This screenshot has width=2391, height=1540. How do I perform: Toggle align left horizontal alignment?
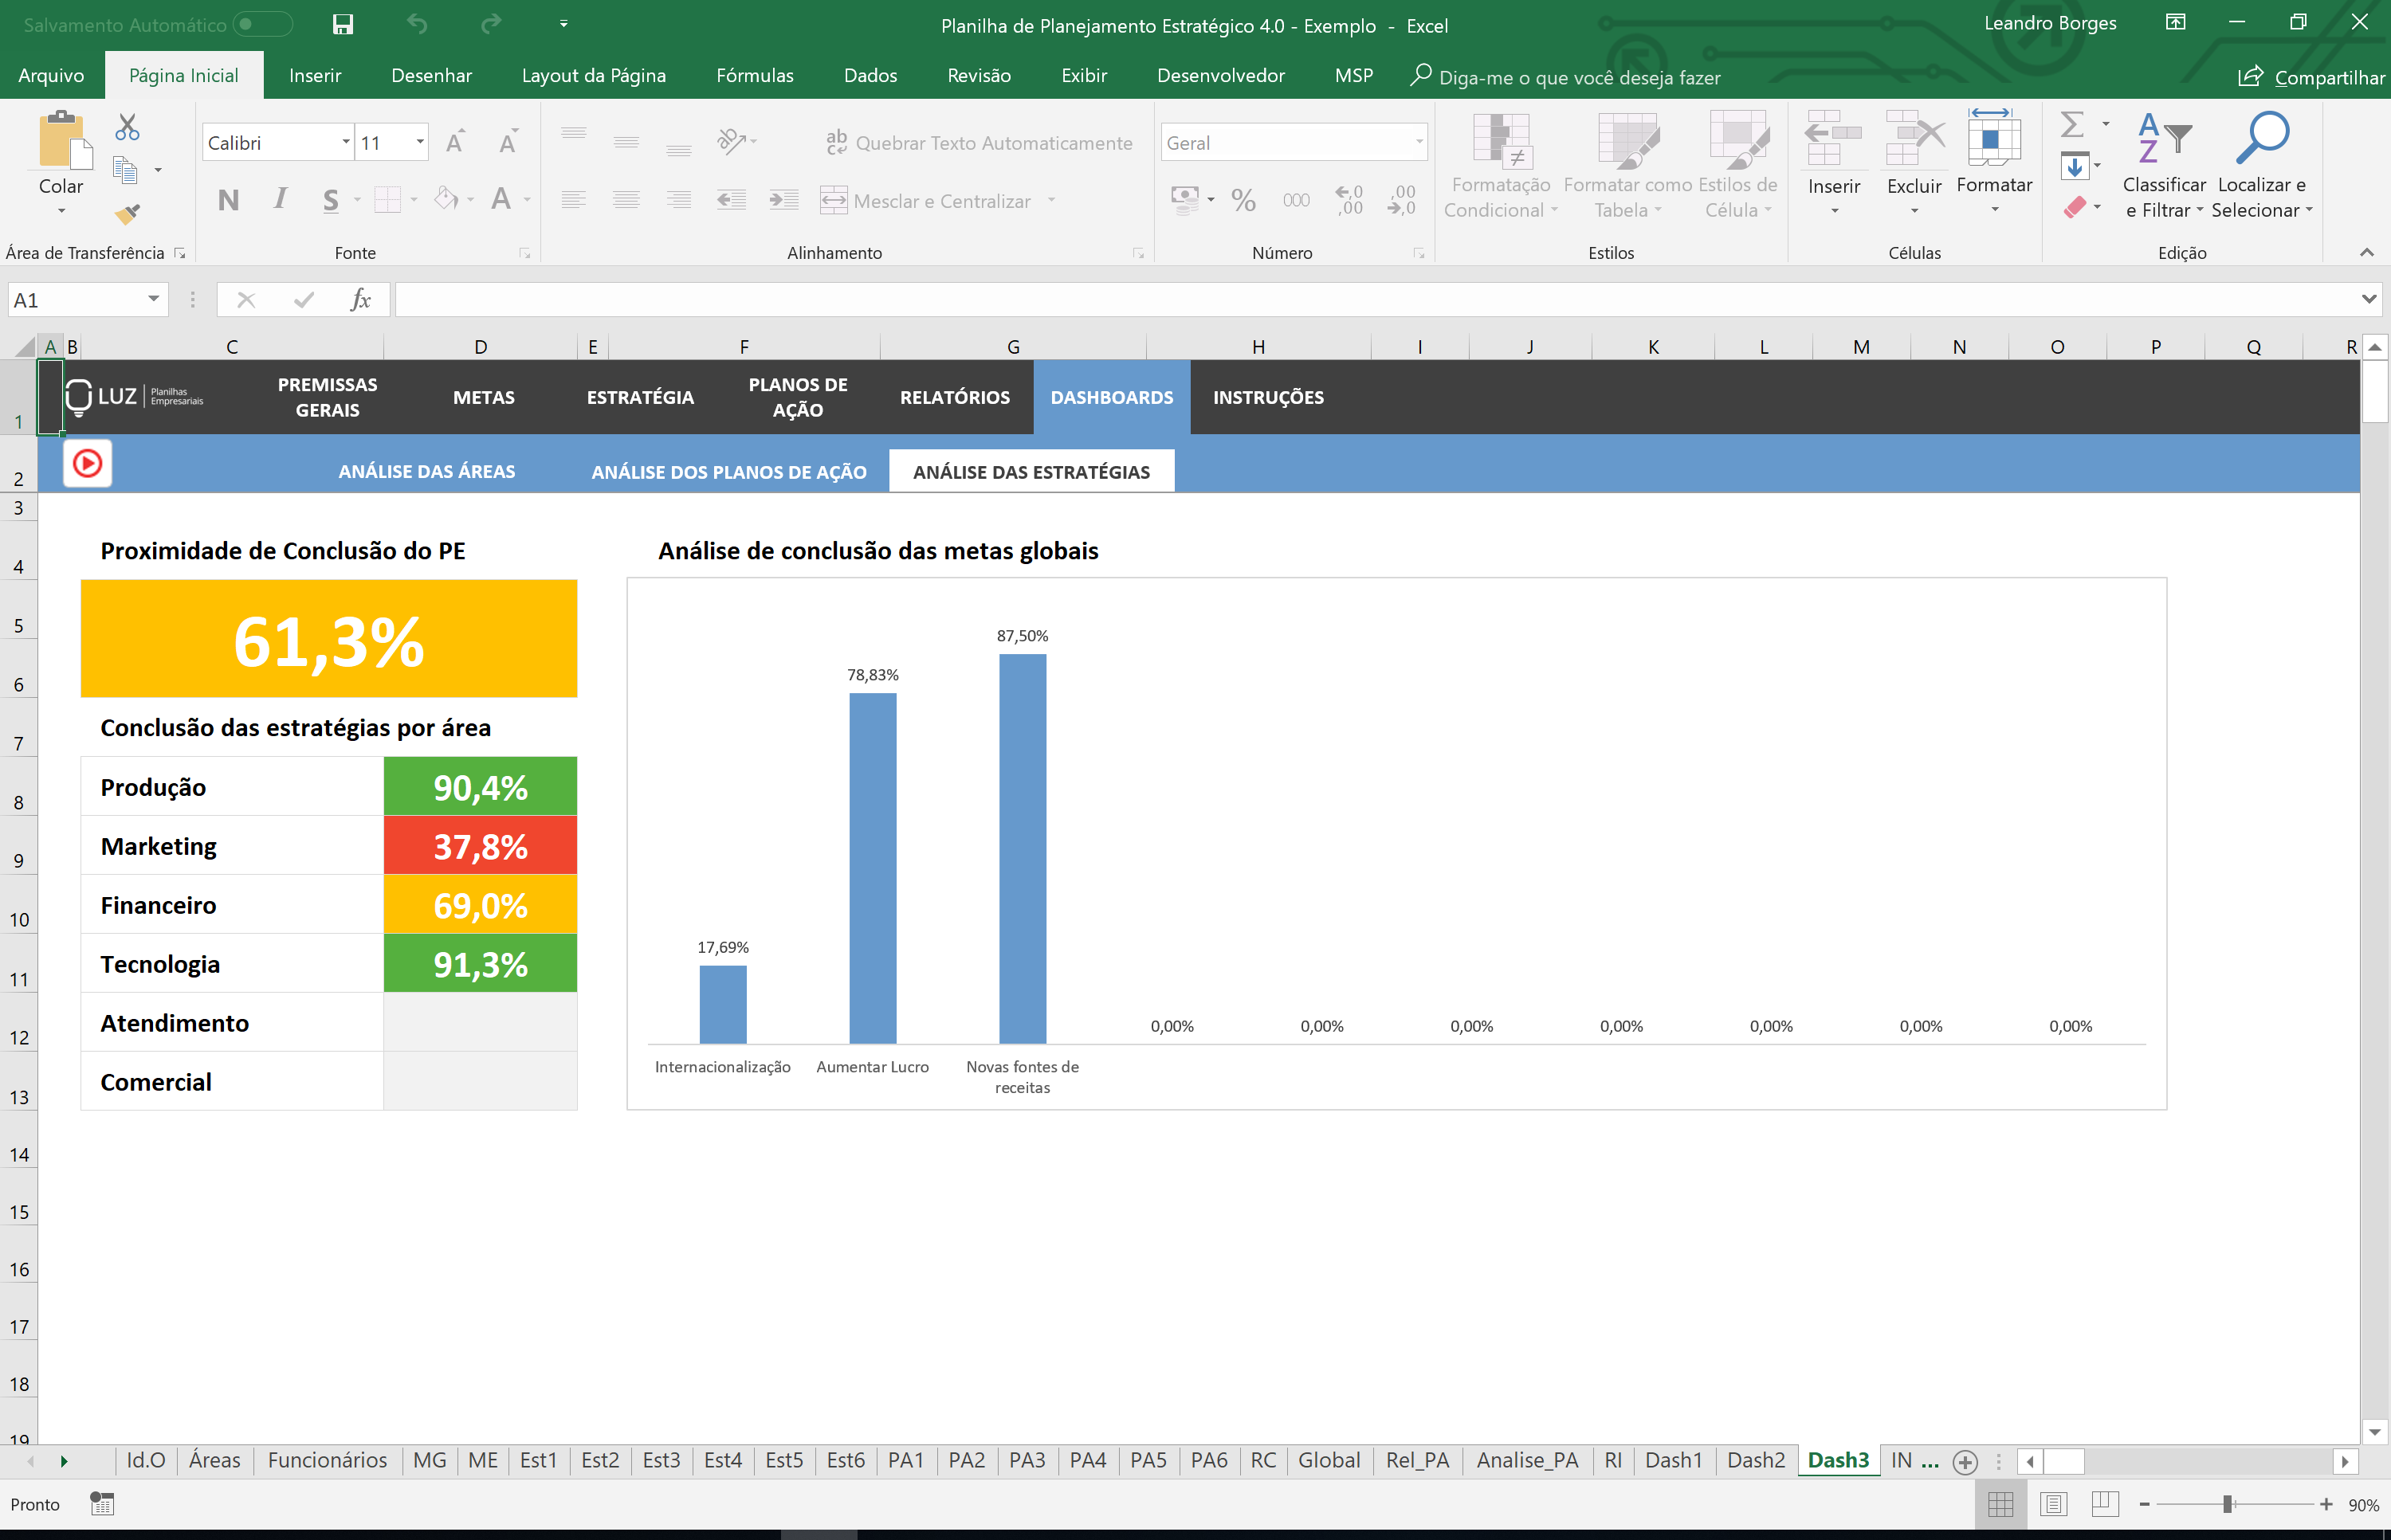click(x=573, y=200)
